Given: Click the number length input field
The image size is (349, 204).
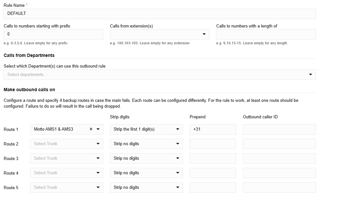Looking at the screenshot, I should 266,34.
